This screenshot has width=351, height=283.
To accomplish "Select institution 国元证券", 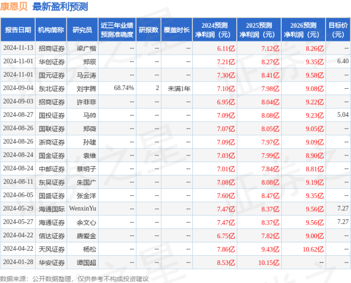I will [52, 75].
